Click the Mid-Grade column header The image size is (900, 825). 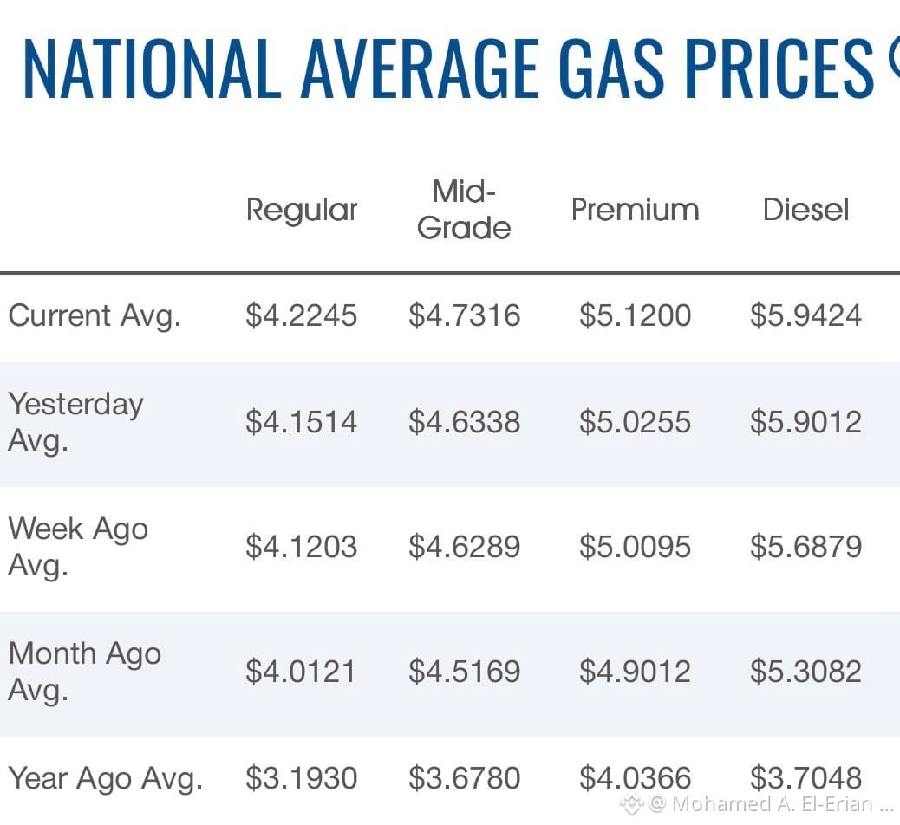(464, 210)
